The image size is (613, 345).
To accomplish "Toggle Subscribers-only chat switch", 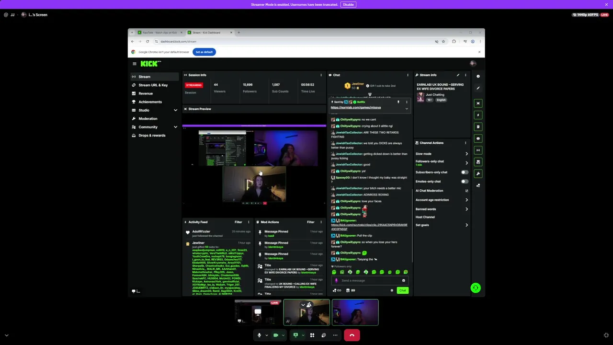I will (465, 172).
